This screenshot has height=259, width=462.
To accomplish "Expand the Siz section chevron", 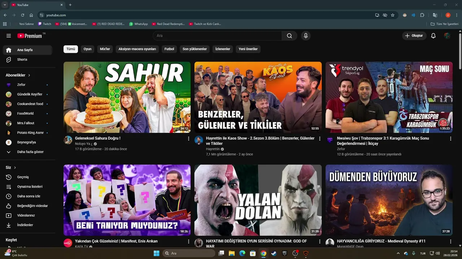I will (15, 168).
